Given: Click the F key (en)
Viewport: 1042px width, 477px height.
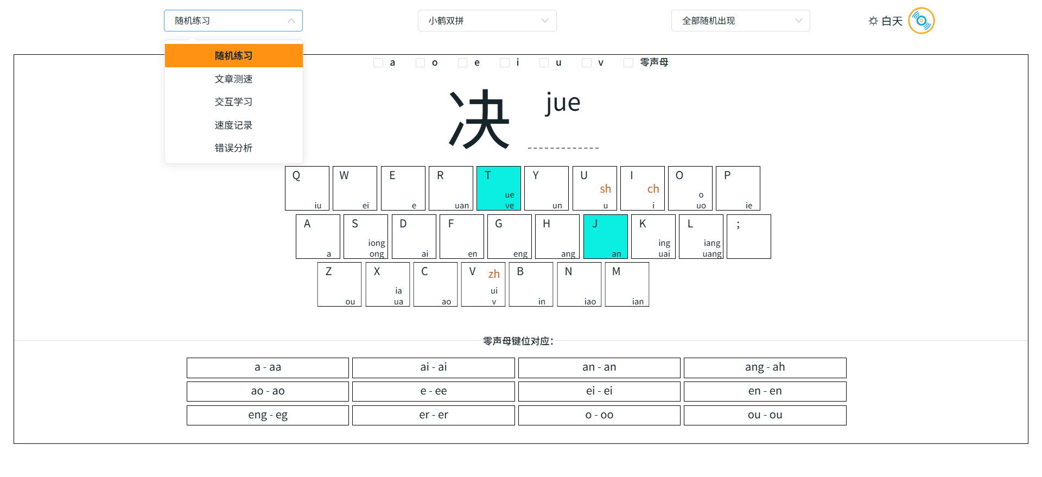Looking at the screenshot, I should click(462, 237).
